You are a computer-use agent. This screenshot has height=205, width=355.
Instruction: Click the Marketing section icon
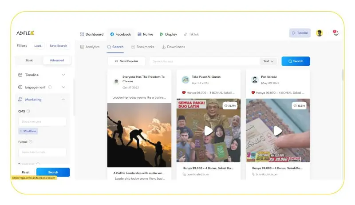[20, 99]
